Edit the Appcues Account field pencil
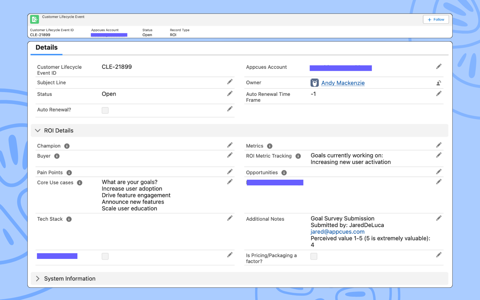This screenshot has width=480, height=300. pyautogui.click(x=439, y=66)
